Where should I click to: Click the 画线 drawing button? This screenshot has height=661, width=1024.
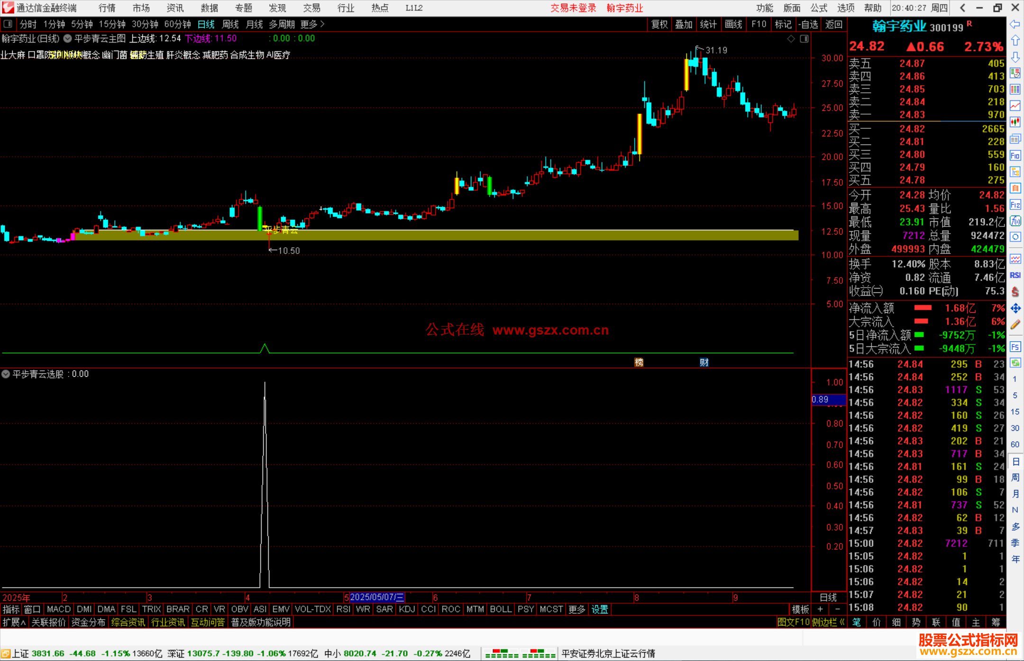pos(733,24)
